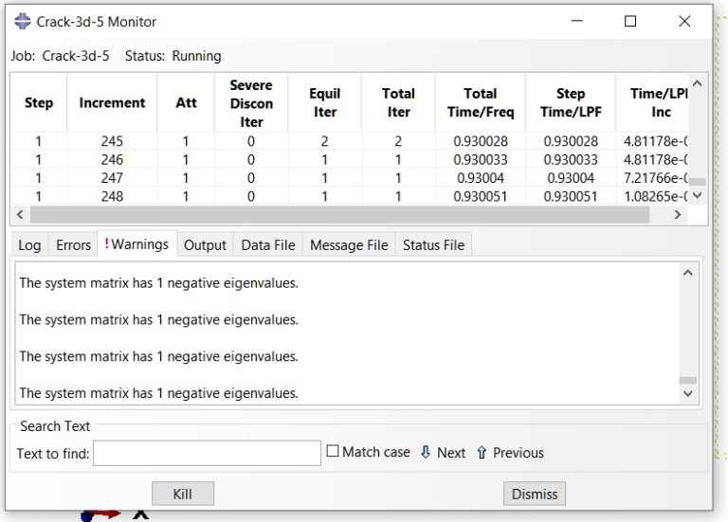Click the Abaqus icon in title bar
Viewport: 728px width, 522px height.
click(x=23, y=22)
